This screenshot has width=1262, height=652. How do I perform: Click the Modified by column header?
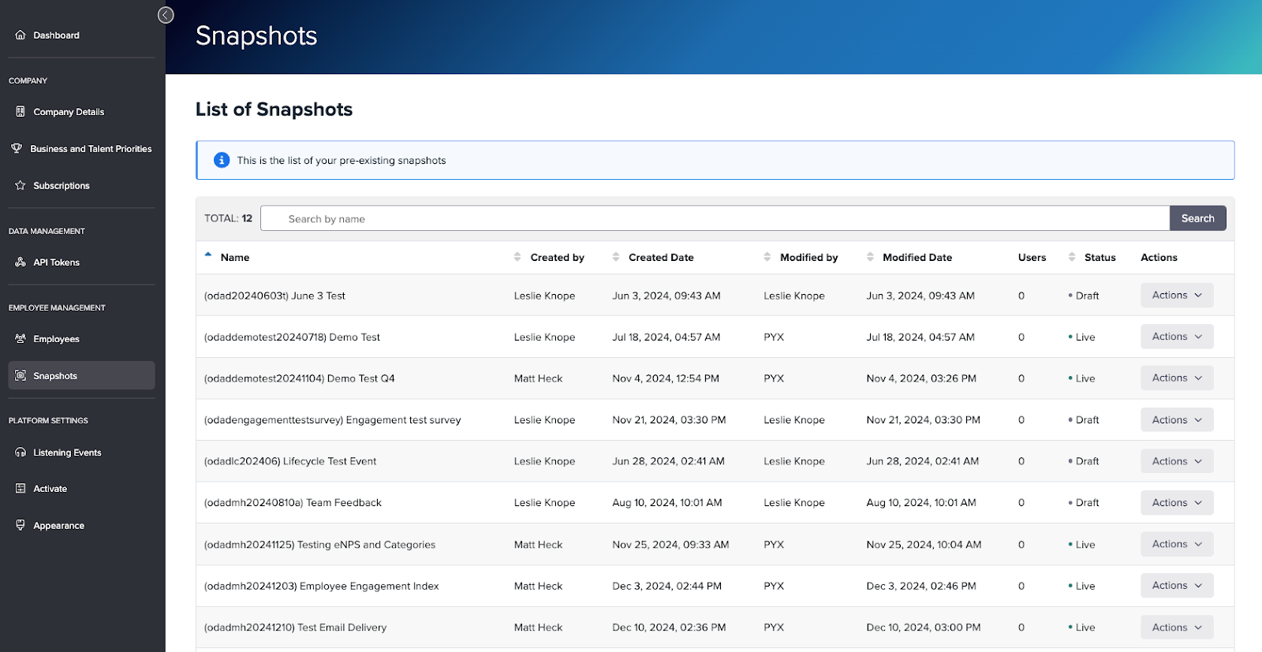click(808, 257)
